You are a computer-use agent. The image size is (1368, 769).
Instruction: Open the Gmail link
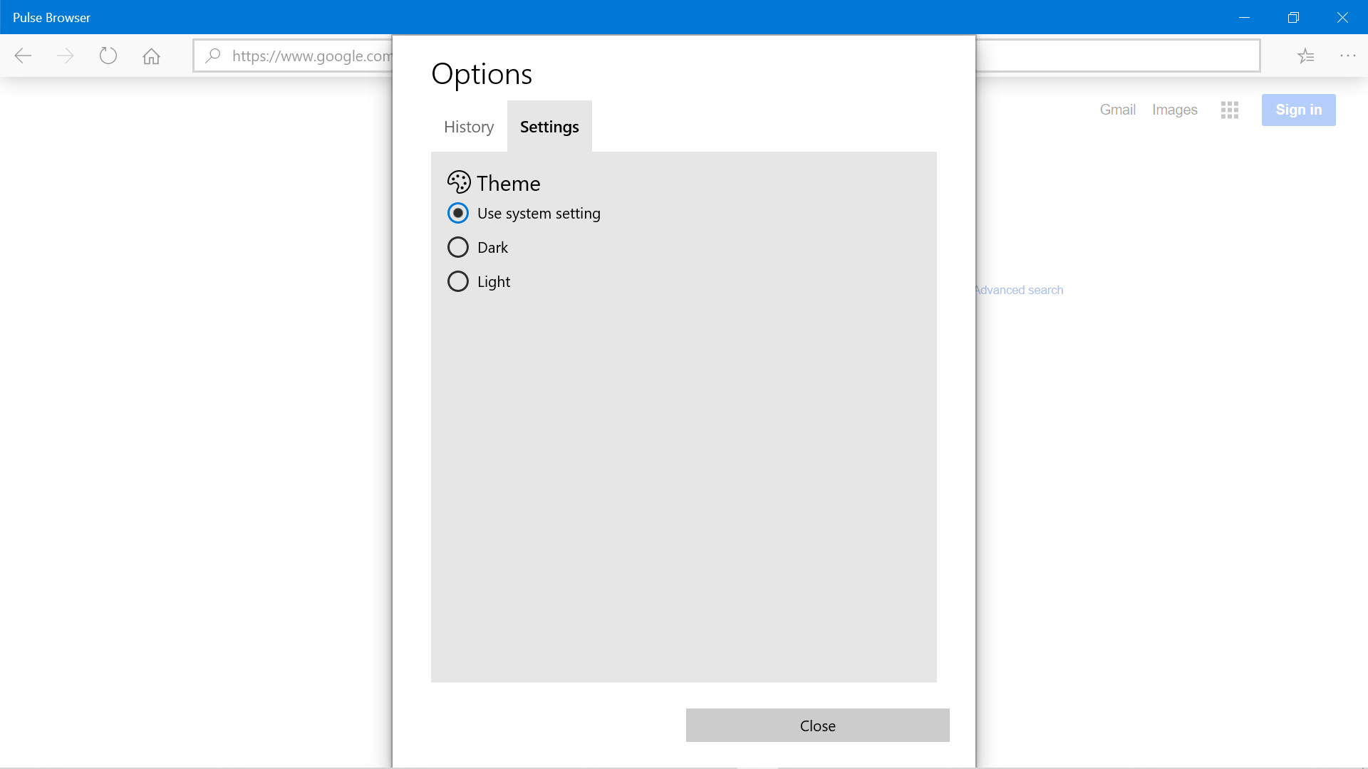coord(1117,110)
